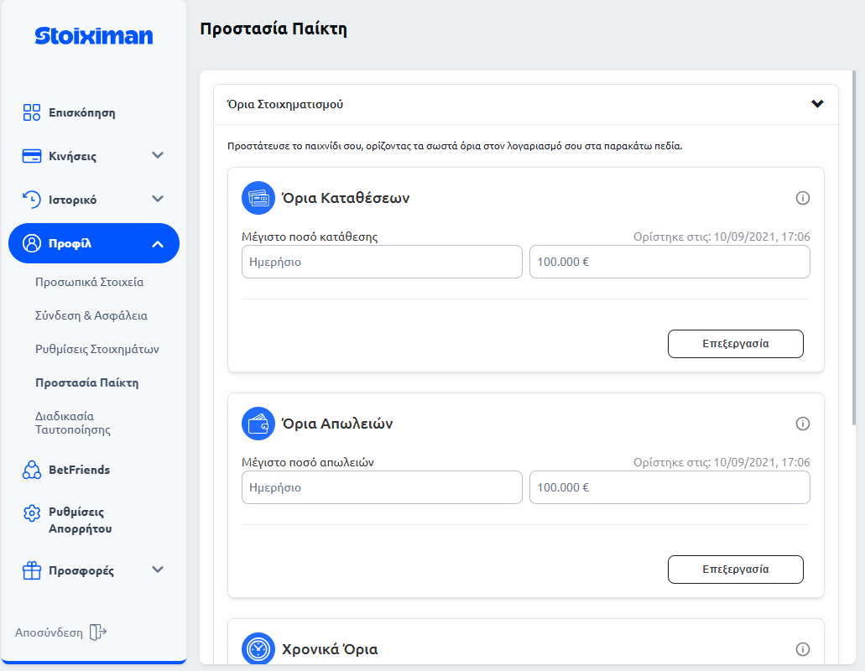Click the Χρονικά Όρια info icon
Image resolution: width=865 pixels, height=671 pixels.
802,649
